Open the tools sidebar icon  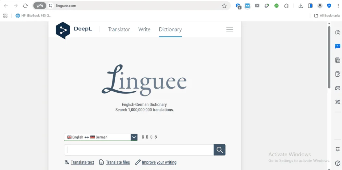pos(338,102)
